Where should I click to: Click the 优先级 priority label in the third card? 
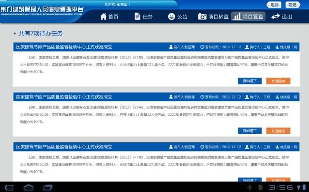click(286, 147)
